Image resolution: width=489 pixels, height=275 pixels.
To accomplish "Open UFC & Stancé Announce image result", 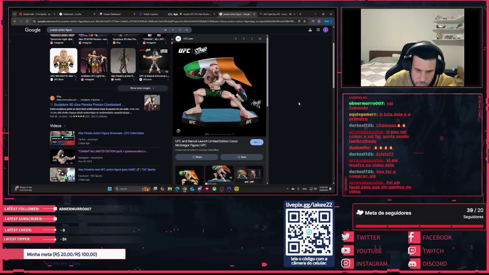I will click(x=154, y=61).
